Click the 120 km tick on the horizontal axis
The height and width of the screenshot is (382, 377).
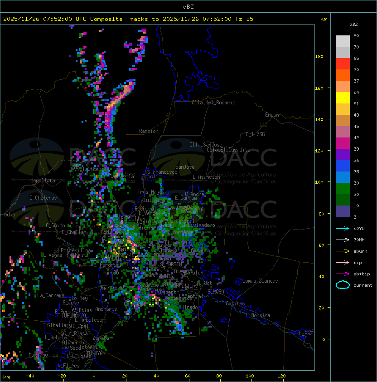click(x=281, y=376)
